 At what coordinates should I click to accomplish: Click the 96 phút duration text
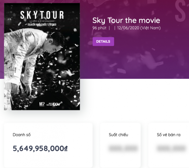point(100,28)
